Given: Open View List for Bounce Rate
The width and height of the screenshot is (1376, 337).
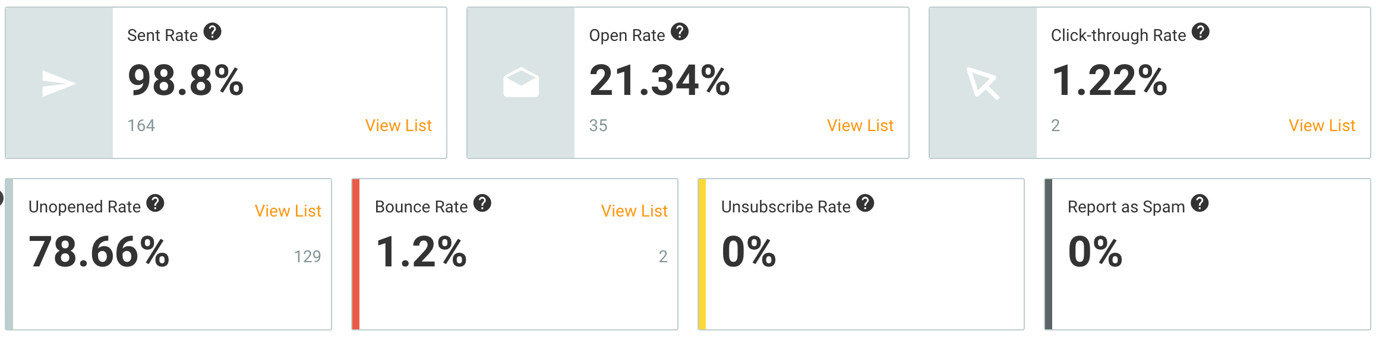Looking at the screenshot, I should [x=634, y=211].
